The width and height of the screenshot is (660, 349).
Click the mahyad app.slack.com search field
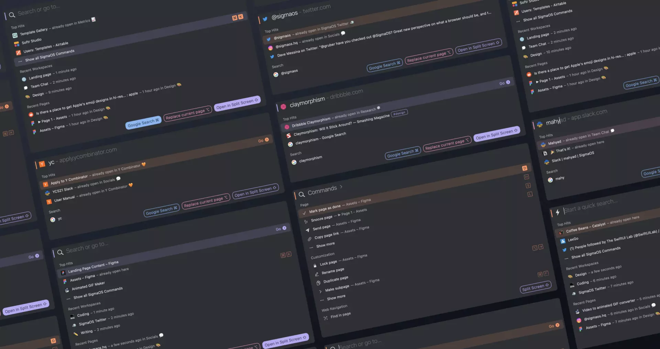pyautogui.click(x=576, y=117)
